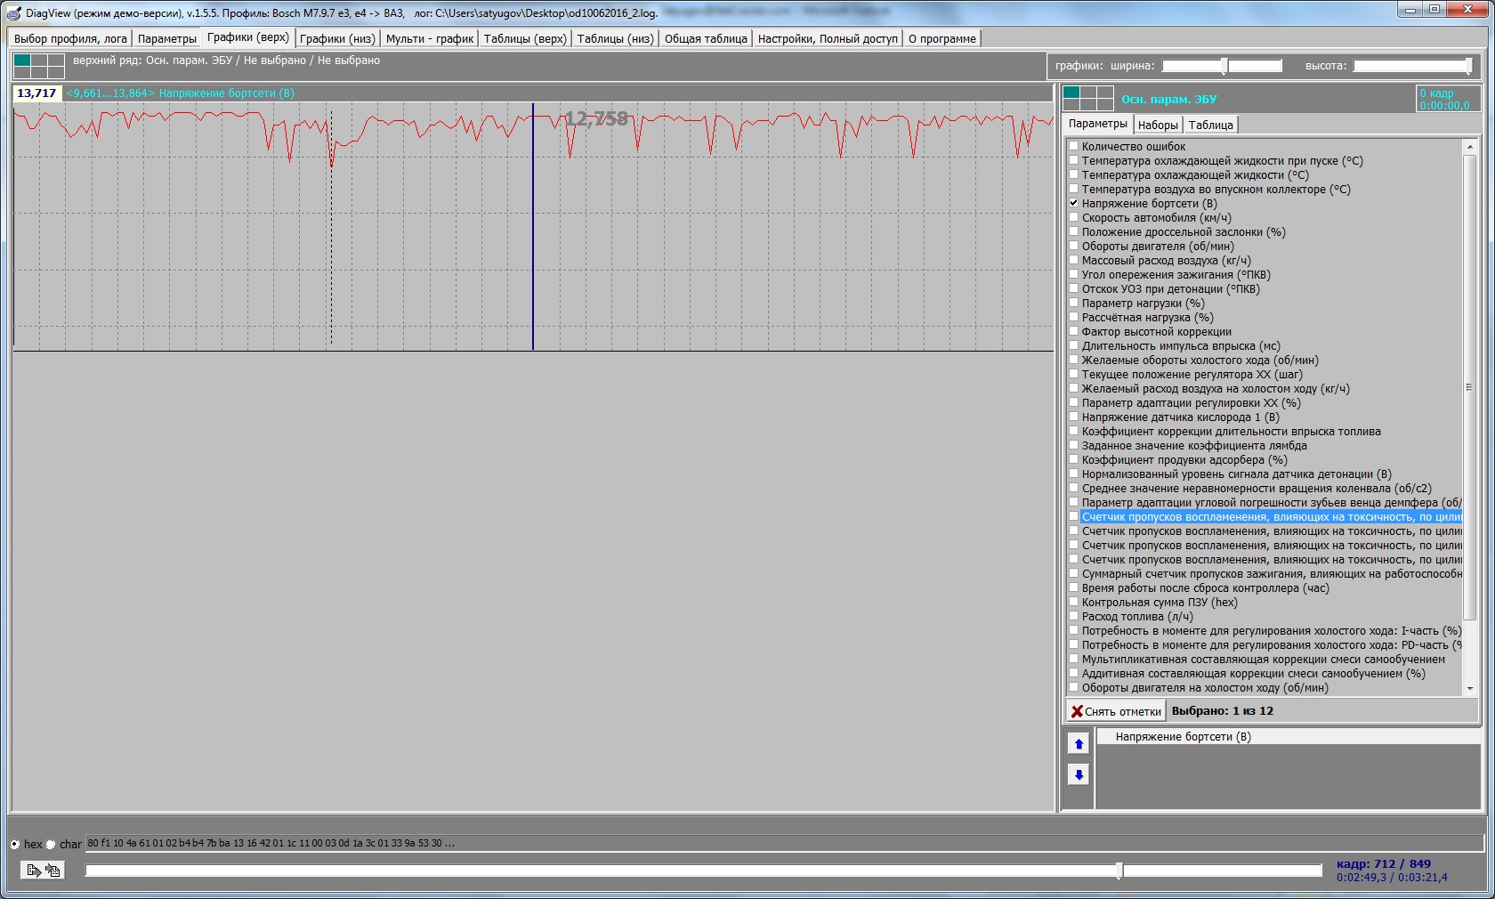Click the 13,717 current value box
Image resolution: width=1495 pixels, height=899 pixels.
click(36, 93)
